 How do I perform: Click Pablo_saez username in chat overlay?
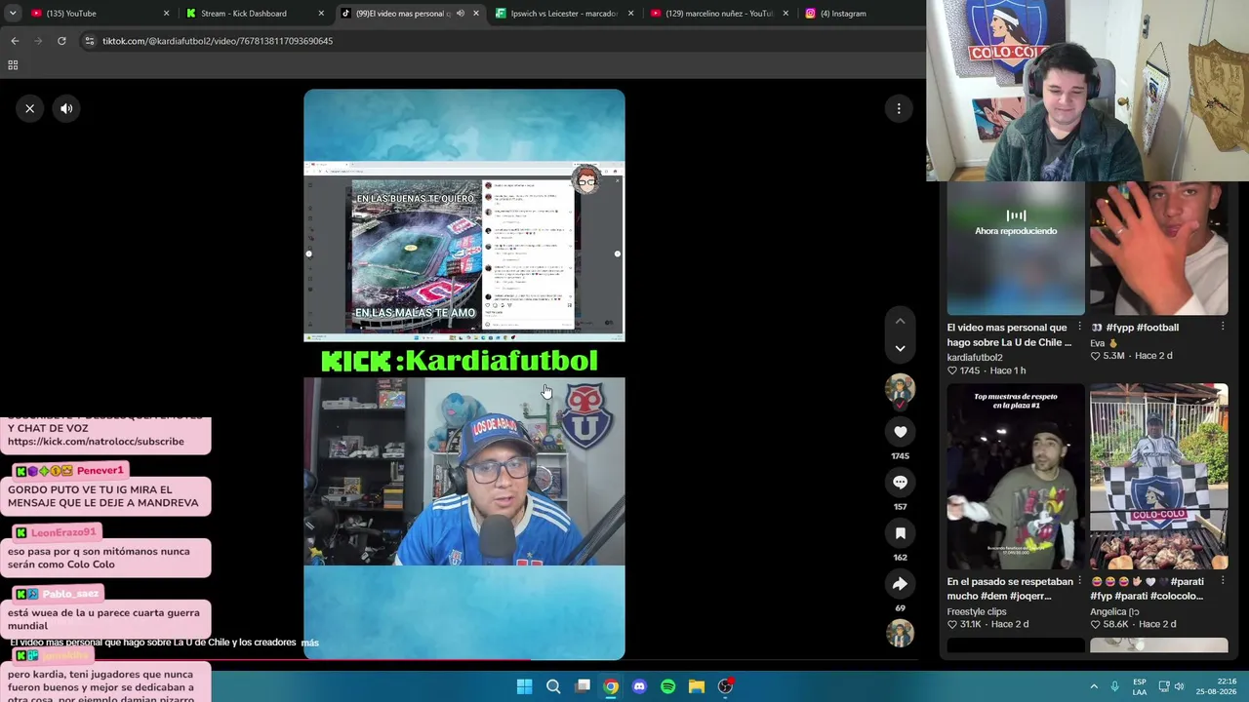tap(70, 594)
